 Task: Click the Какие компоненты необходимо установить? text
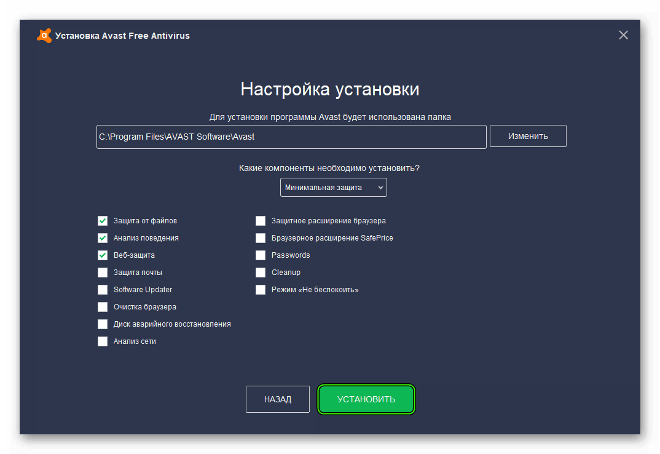click(329, 168)
